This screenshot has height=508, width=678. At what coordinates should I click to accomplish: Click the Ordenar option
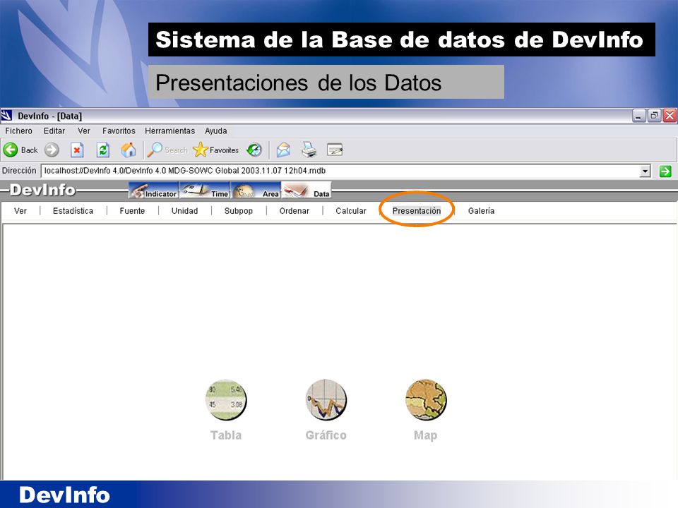tap(295, 211)
